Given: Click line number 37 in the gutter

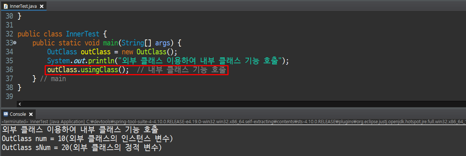Looking at the screenshot, I should pyautogui.click(x=9, y=79).
